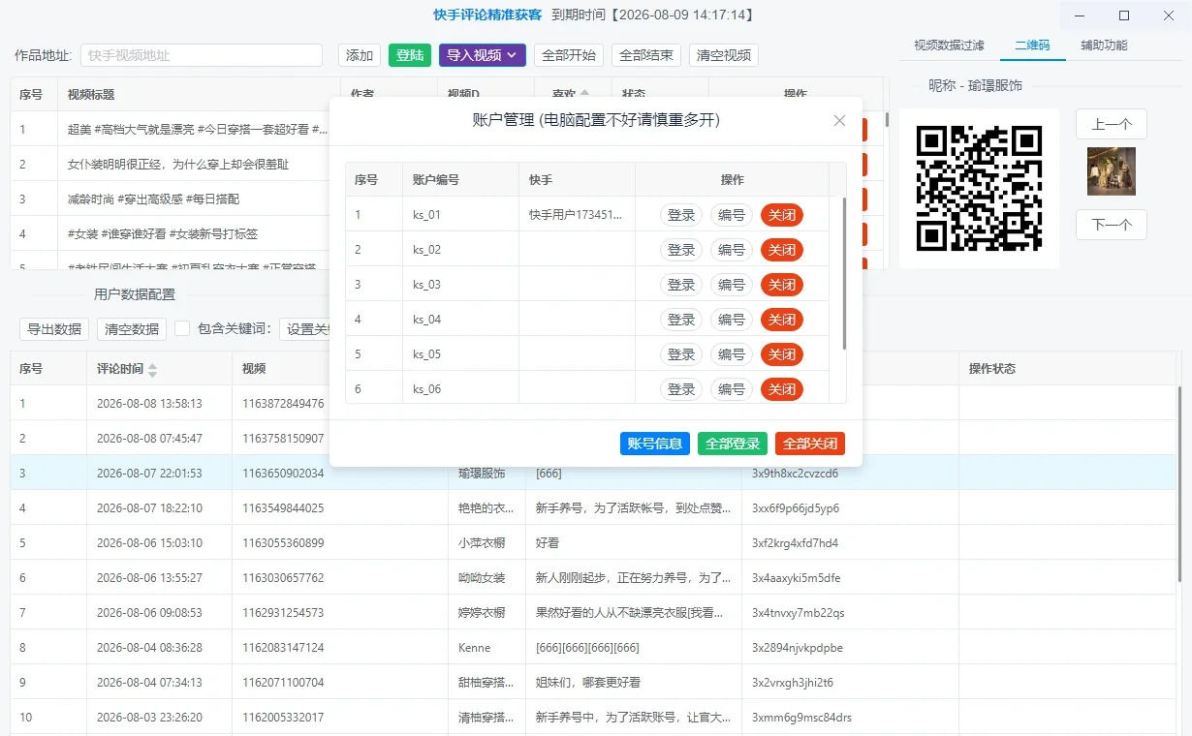
Task: Click red 全部关闭 button
Action: tap(810, 444)
